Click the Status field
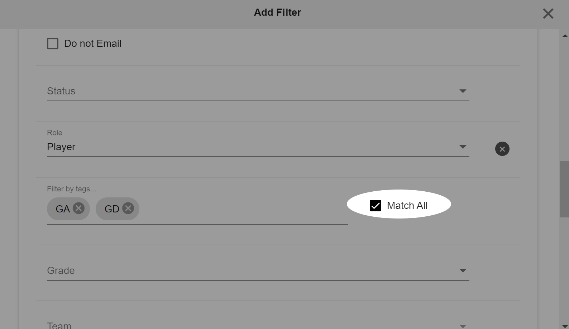This screenshot has width=569, height=329. click(258, 91)
